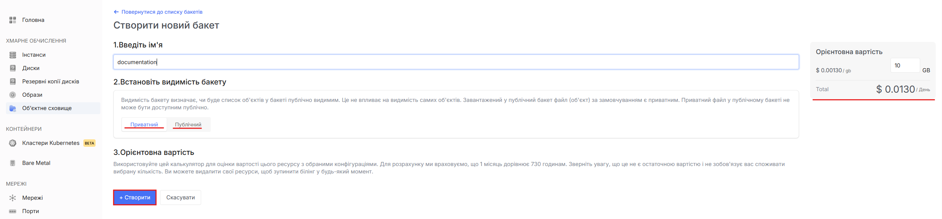Click the Головна dashboard icon
This screenshot has width=942, height=219.
[13, 20]
